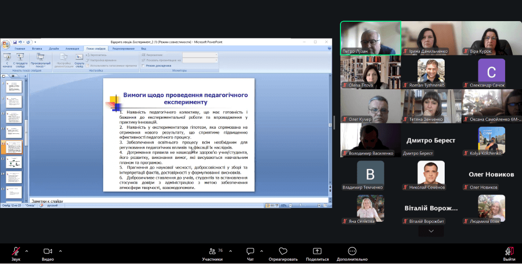
Task: Switch to the Главная ribbon tab
Action: tap(20, 49)
